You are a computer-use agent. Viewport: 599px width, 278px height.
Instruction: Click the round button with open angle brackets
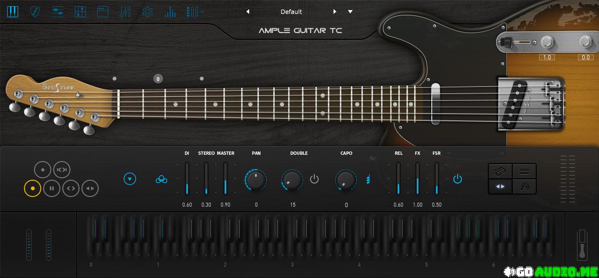[71, 188]
